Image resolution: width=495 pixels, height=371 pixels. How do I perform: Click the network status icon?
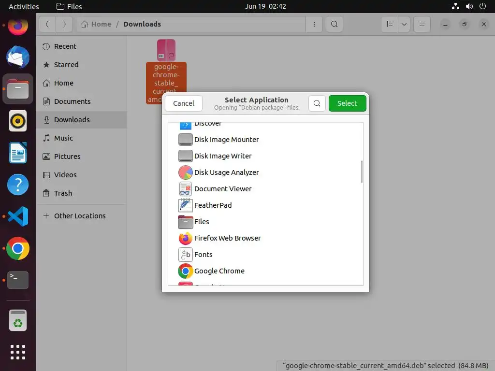point(455,6)
